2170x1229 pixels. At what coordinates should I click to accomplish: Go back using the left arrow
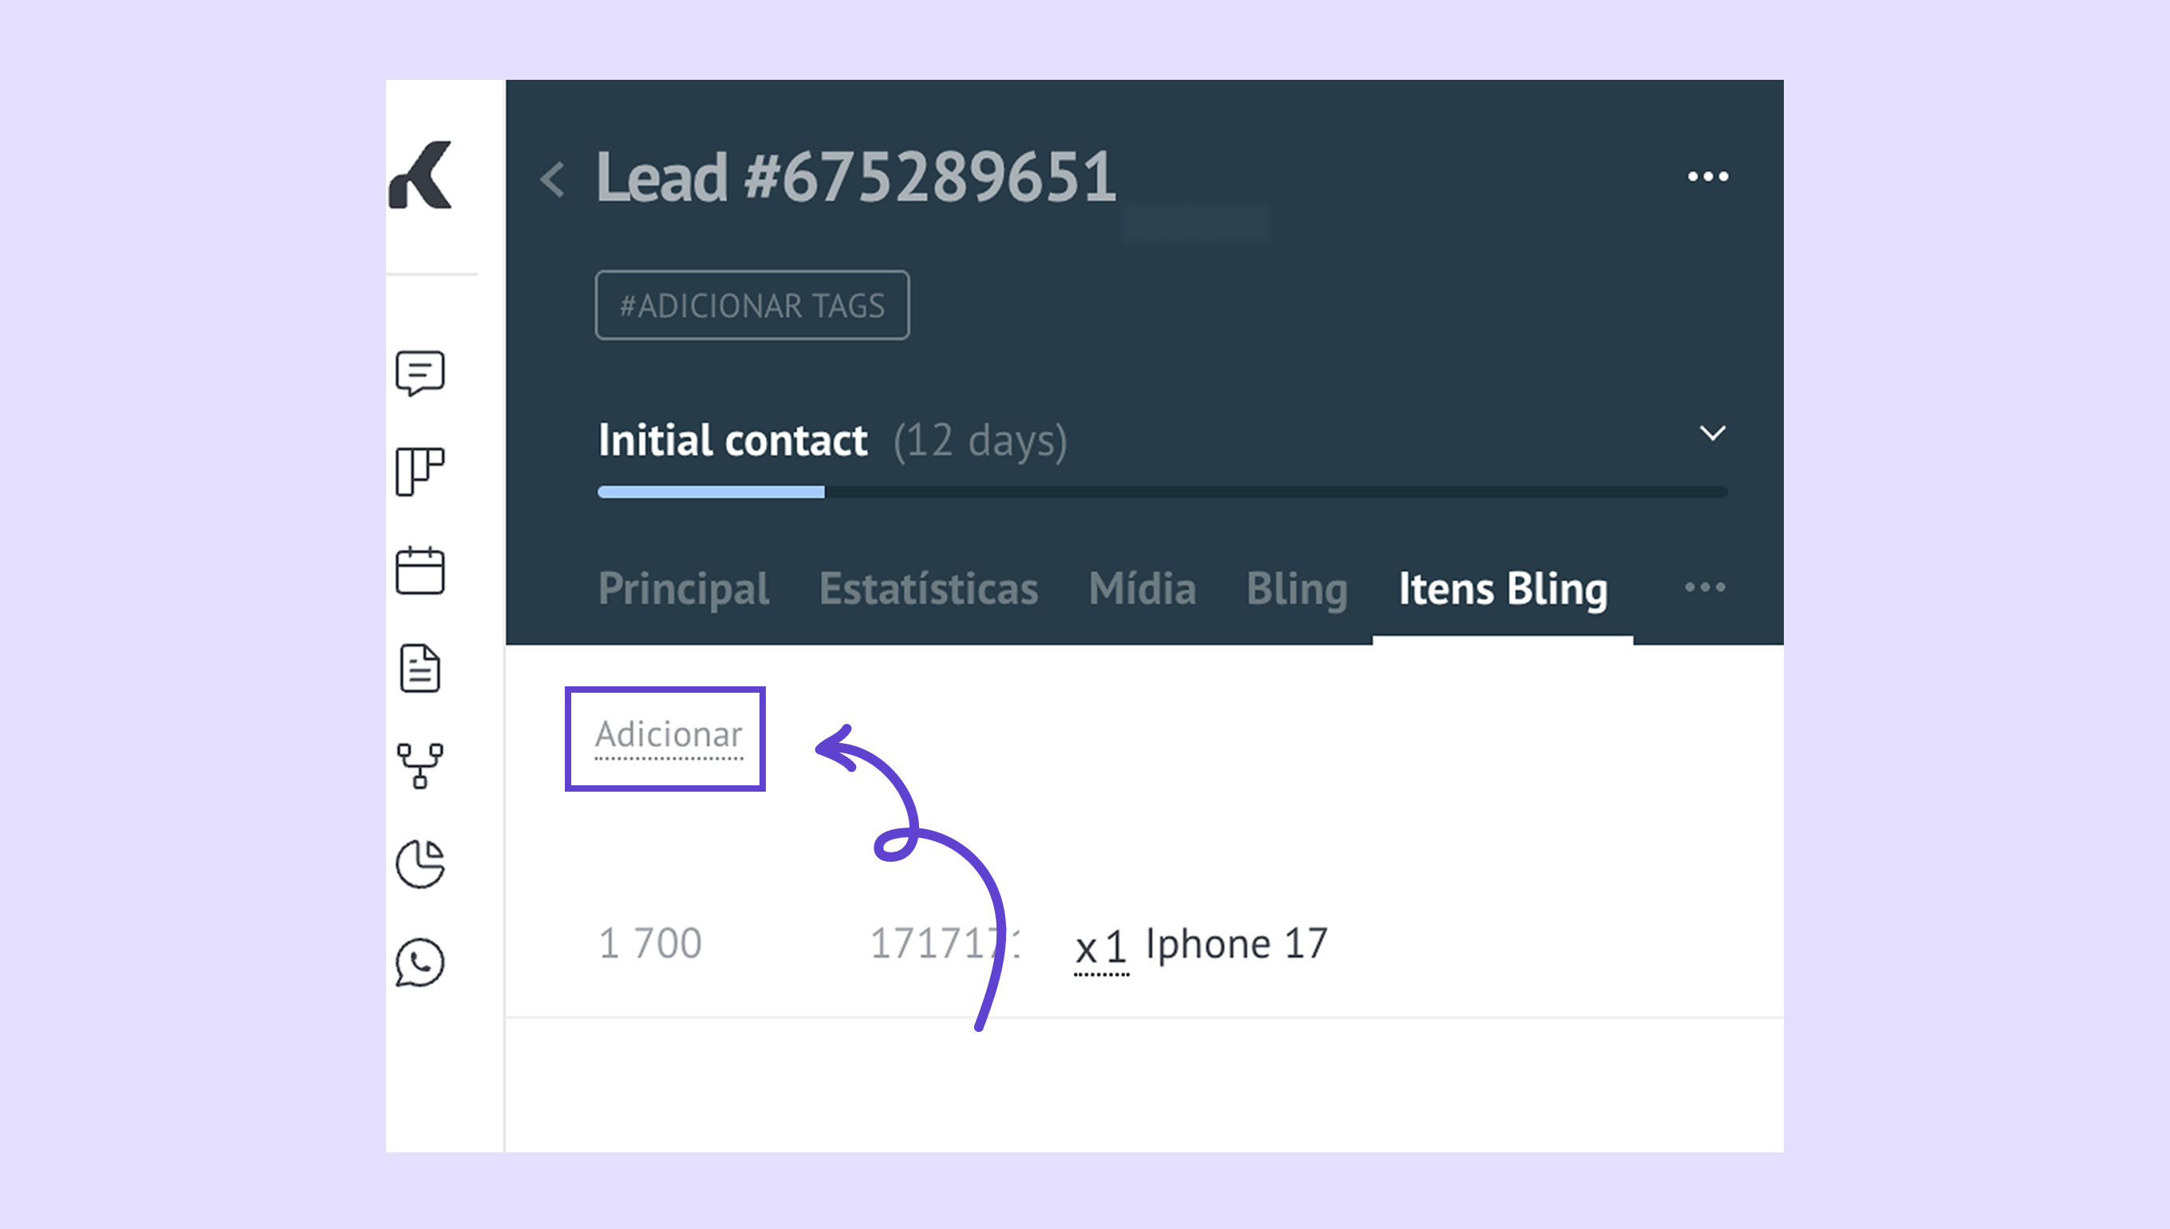(553, 179)
